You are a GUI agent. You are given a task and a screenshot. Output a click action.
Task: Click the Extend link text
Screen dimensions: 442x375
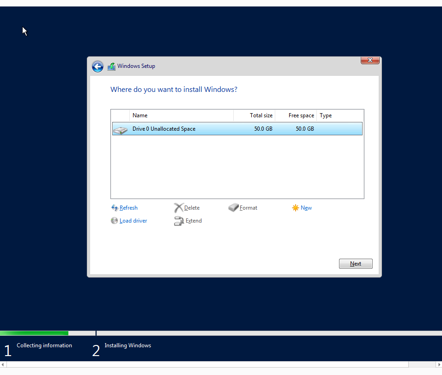pyautogui.click(x=194, y=221)
